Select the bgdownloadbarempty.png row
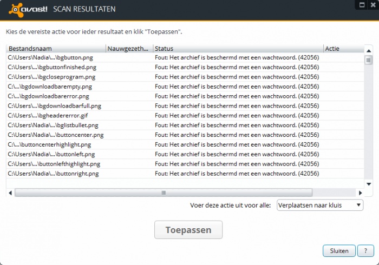This screenshot has height=265, width=379. 185,87
